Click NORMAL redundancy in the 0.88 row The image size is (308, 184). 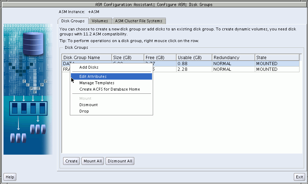234,64
